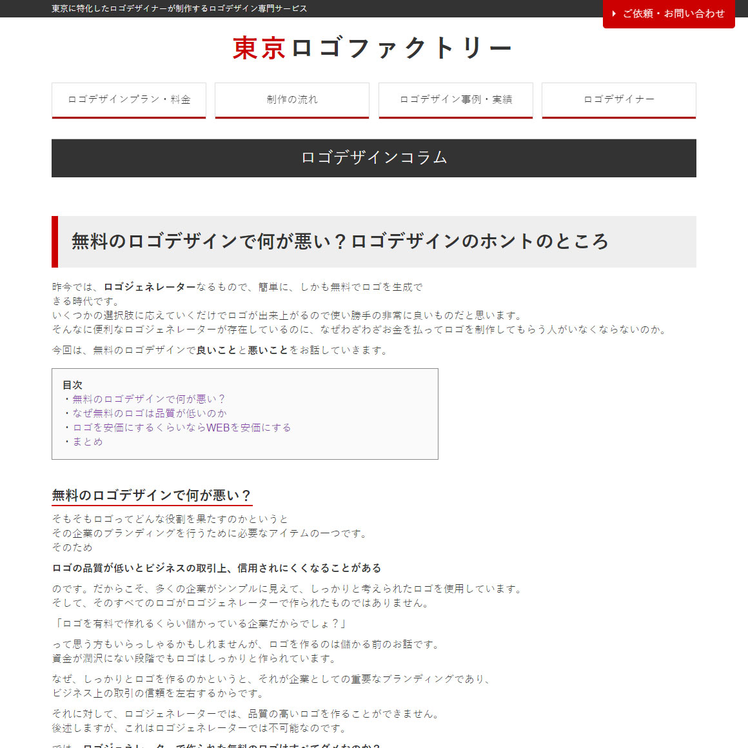Screen dimensions: 748x748
Task: Open the まとめ link in the table of contents
Action: (x=88, y=441)
